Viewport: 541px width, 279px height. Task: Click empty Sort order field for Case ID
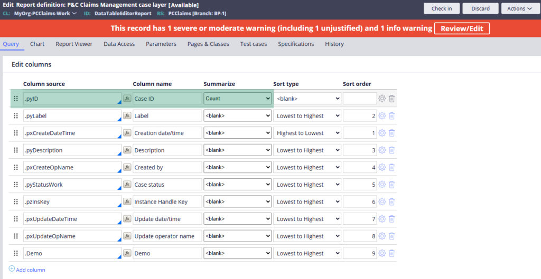pyautogui.click(x=360, y=99)
